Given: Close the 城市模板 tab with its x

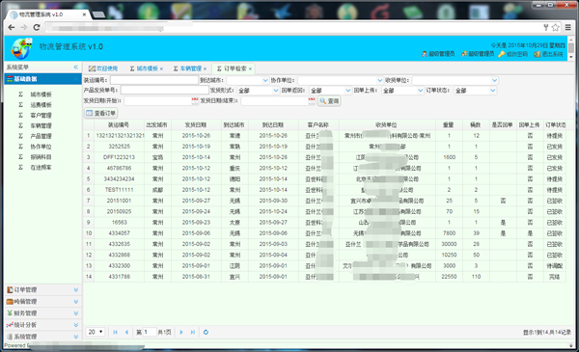Looking at the screenshot, I should [x=161, y=69].
